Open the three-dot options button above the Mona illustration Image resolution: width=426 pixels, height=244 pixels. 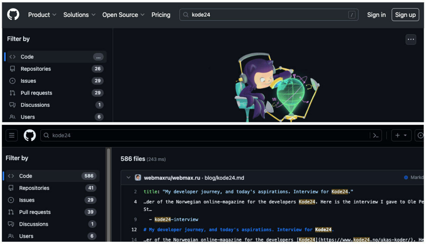click(x=411, y=40)
